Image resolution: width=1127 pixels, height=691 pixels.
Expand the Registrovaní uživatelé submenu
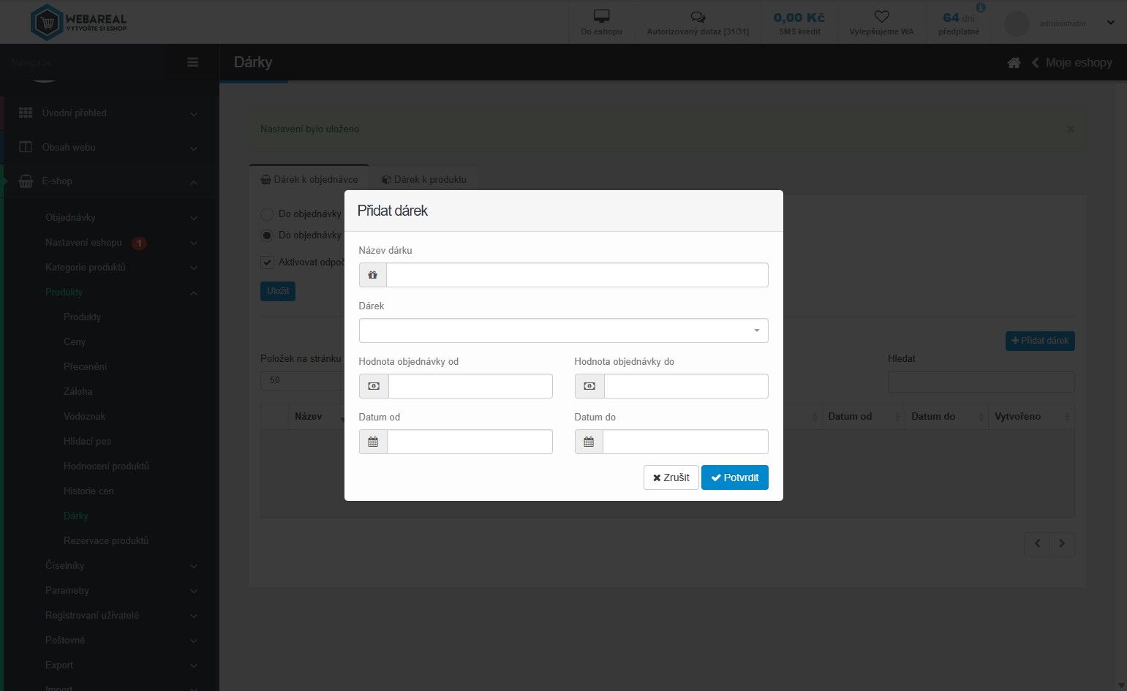click(x=194, y=616)
